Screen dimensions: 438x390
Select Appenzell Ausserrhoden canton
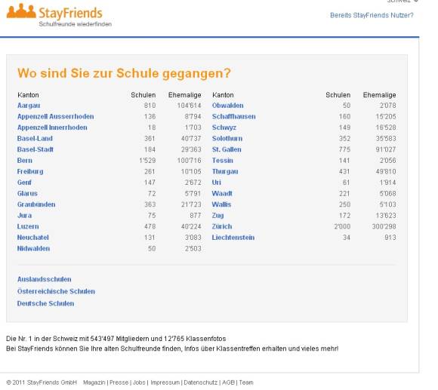[56, 117]
